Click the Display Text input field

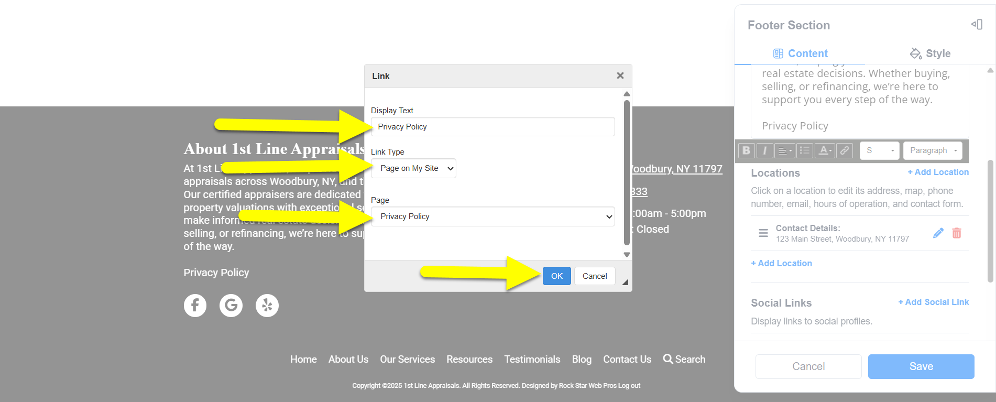coord(493,127)
